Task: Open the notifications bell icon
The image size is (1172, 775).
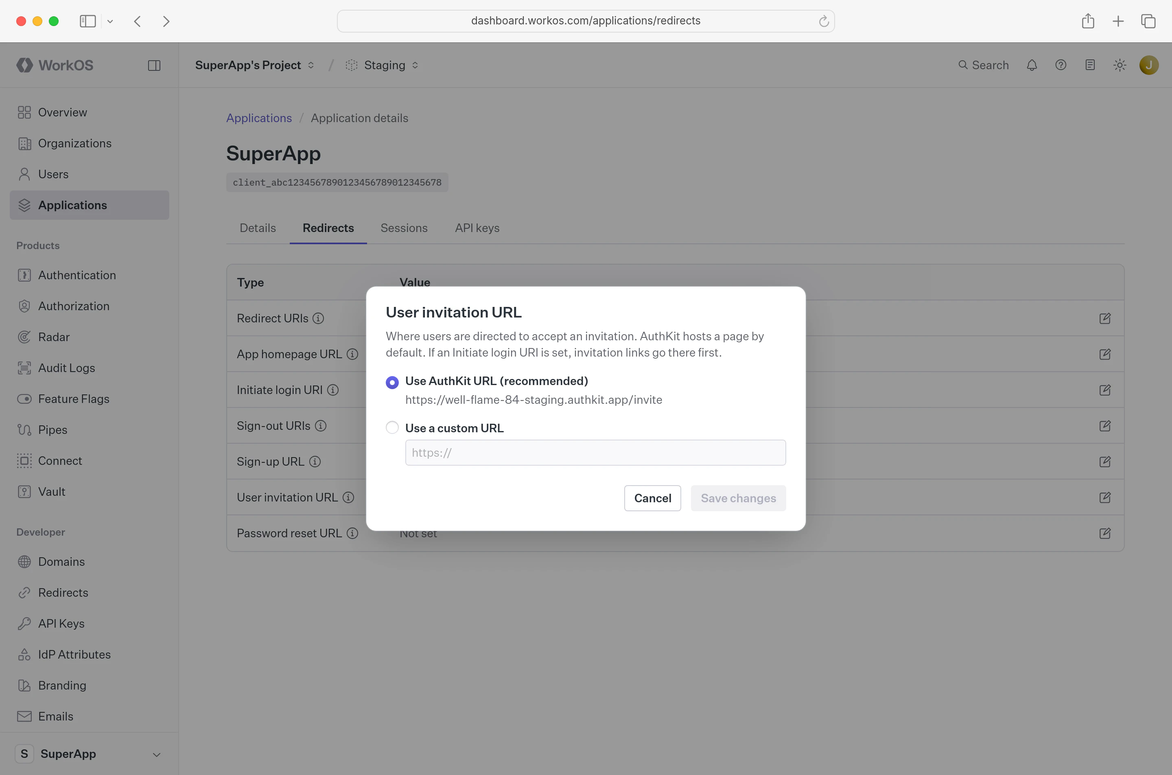Action: point(1032,65)
